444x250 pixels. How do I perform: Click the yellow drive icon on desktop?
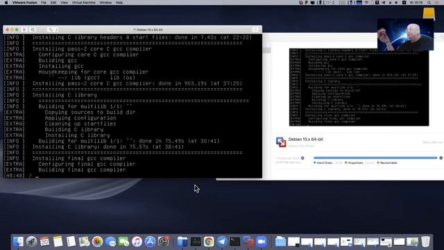point(429,13)
